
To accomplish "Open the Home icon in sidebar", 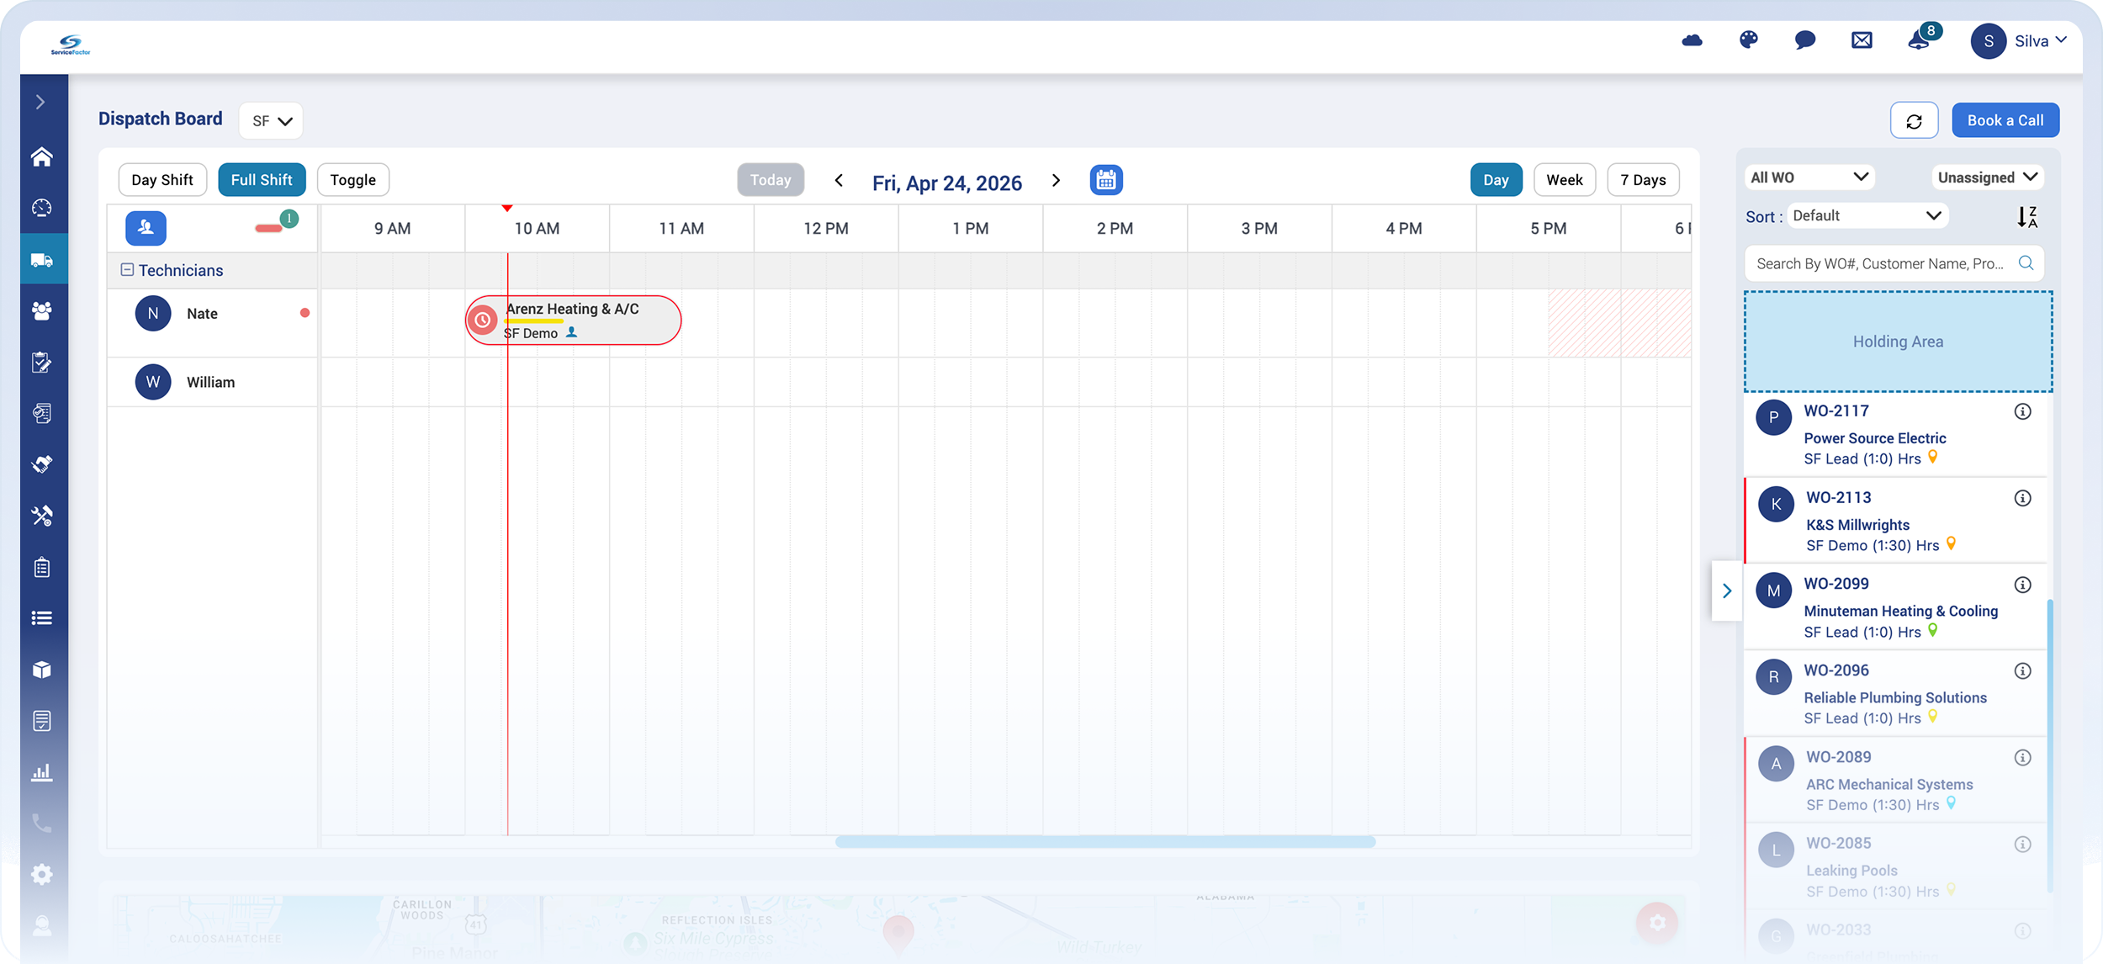I will [x=42, y=156].
